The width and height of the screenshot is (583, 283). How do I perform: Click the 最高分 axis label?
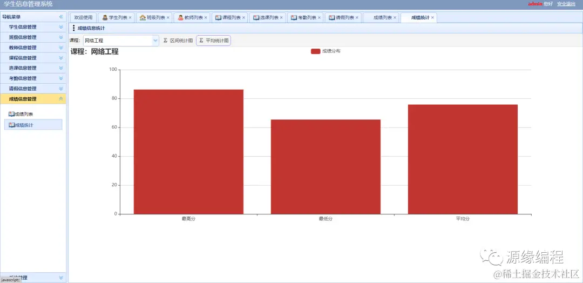tap(188, 219)
